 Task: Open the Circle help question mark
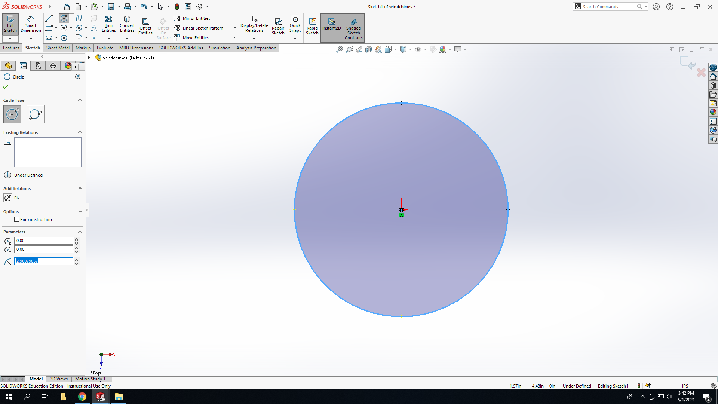(78, 77)
